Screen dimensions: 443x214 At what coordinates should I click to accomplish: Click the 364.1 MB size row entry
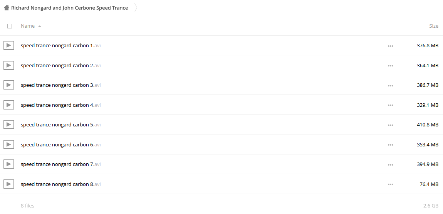click(428, 65)
